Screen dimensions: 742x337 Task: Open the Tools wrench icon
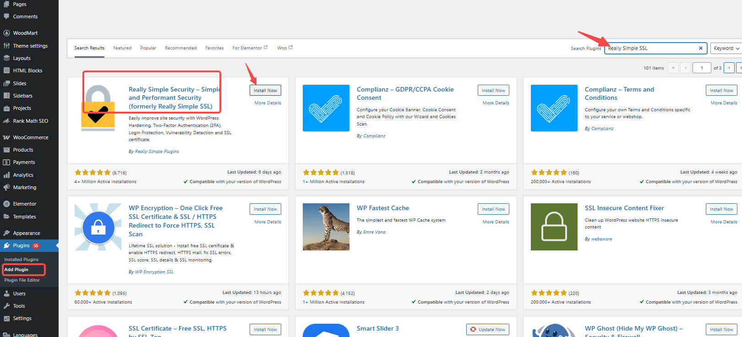tap(6, 306)
